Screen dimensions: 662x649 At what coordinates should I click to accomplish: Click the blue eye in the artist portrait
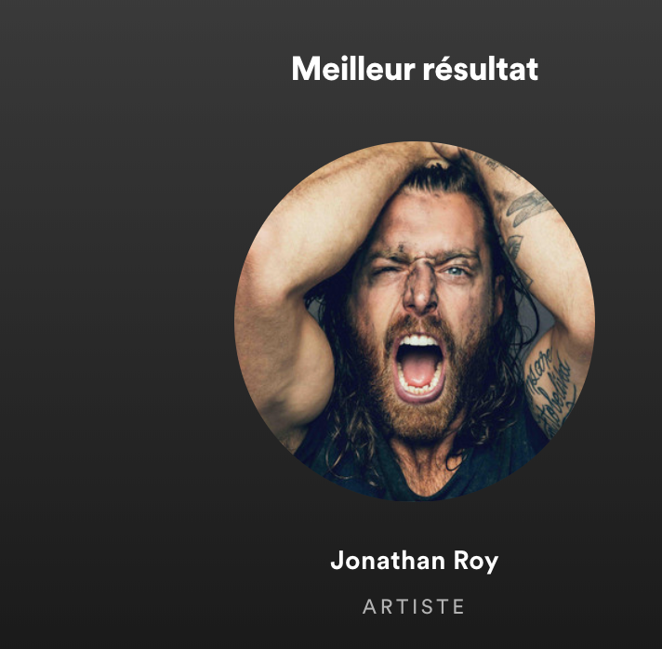coord(457,271)
